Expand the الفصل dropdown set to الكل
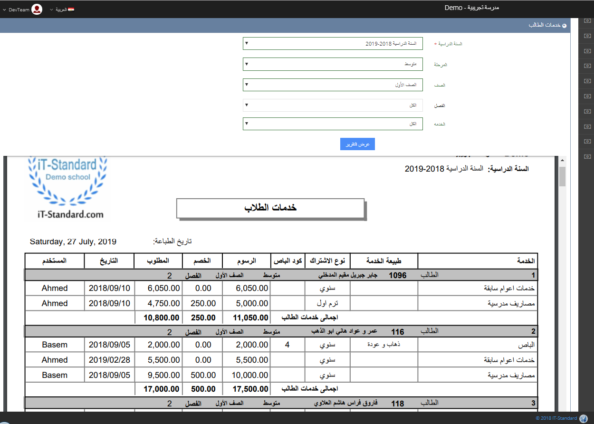 click(x=333, y=105)
